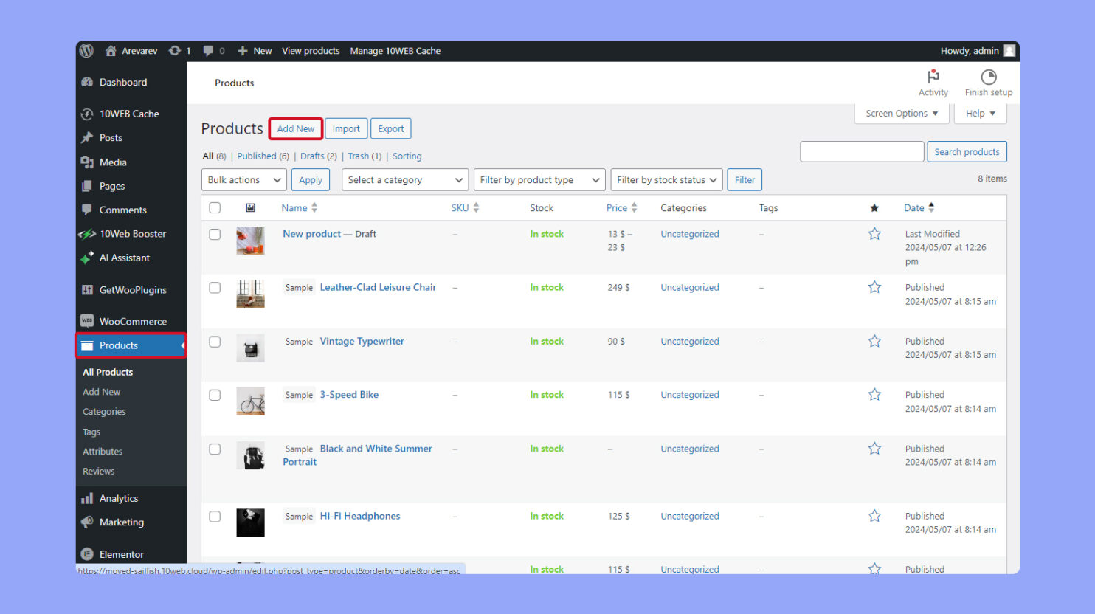Open the New menu in the admin bar
This screenshot has height=614, width=1095.
pyautogui.click(x=255, y=51)
